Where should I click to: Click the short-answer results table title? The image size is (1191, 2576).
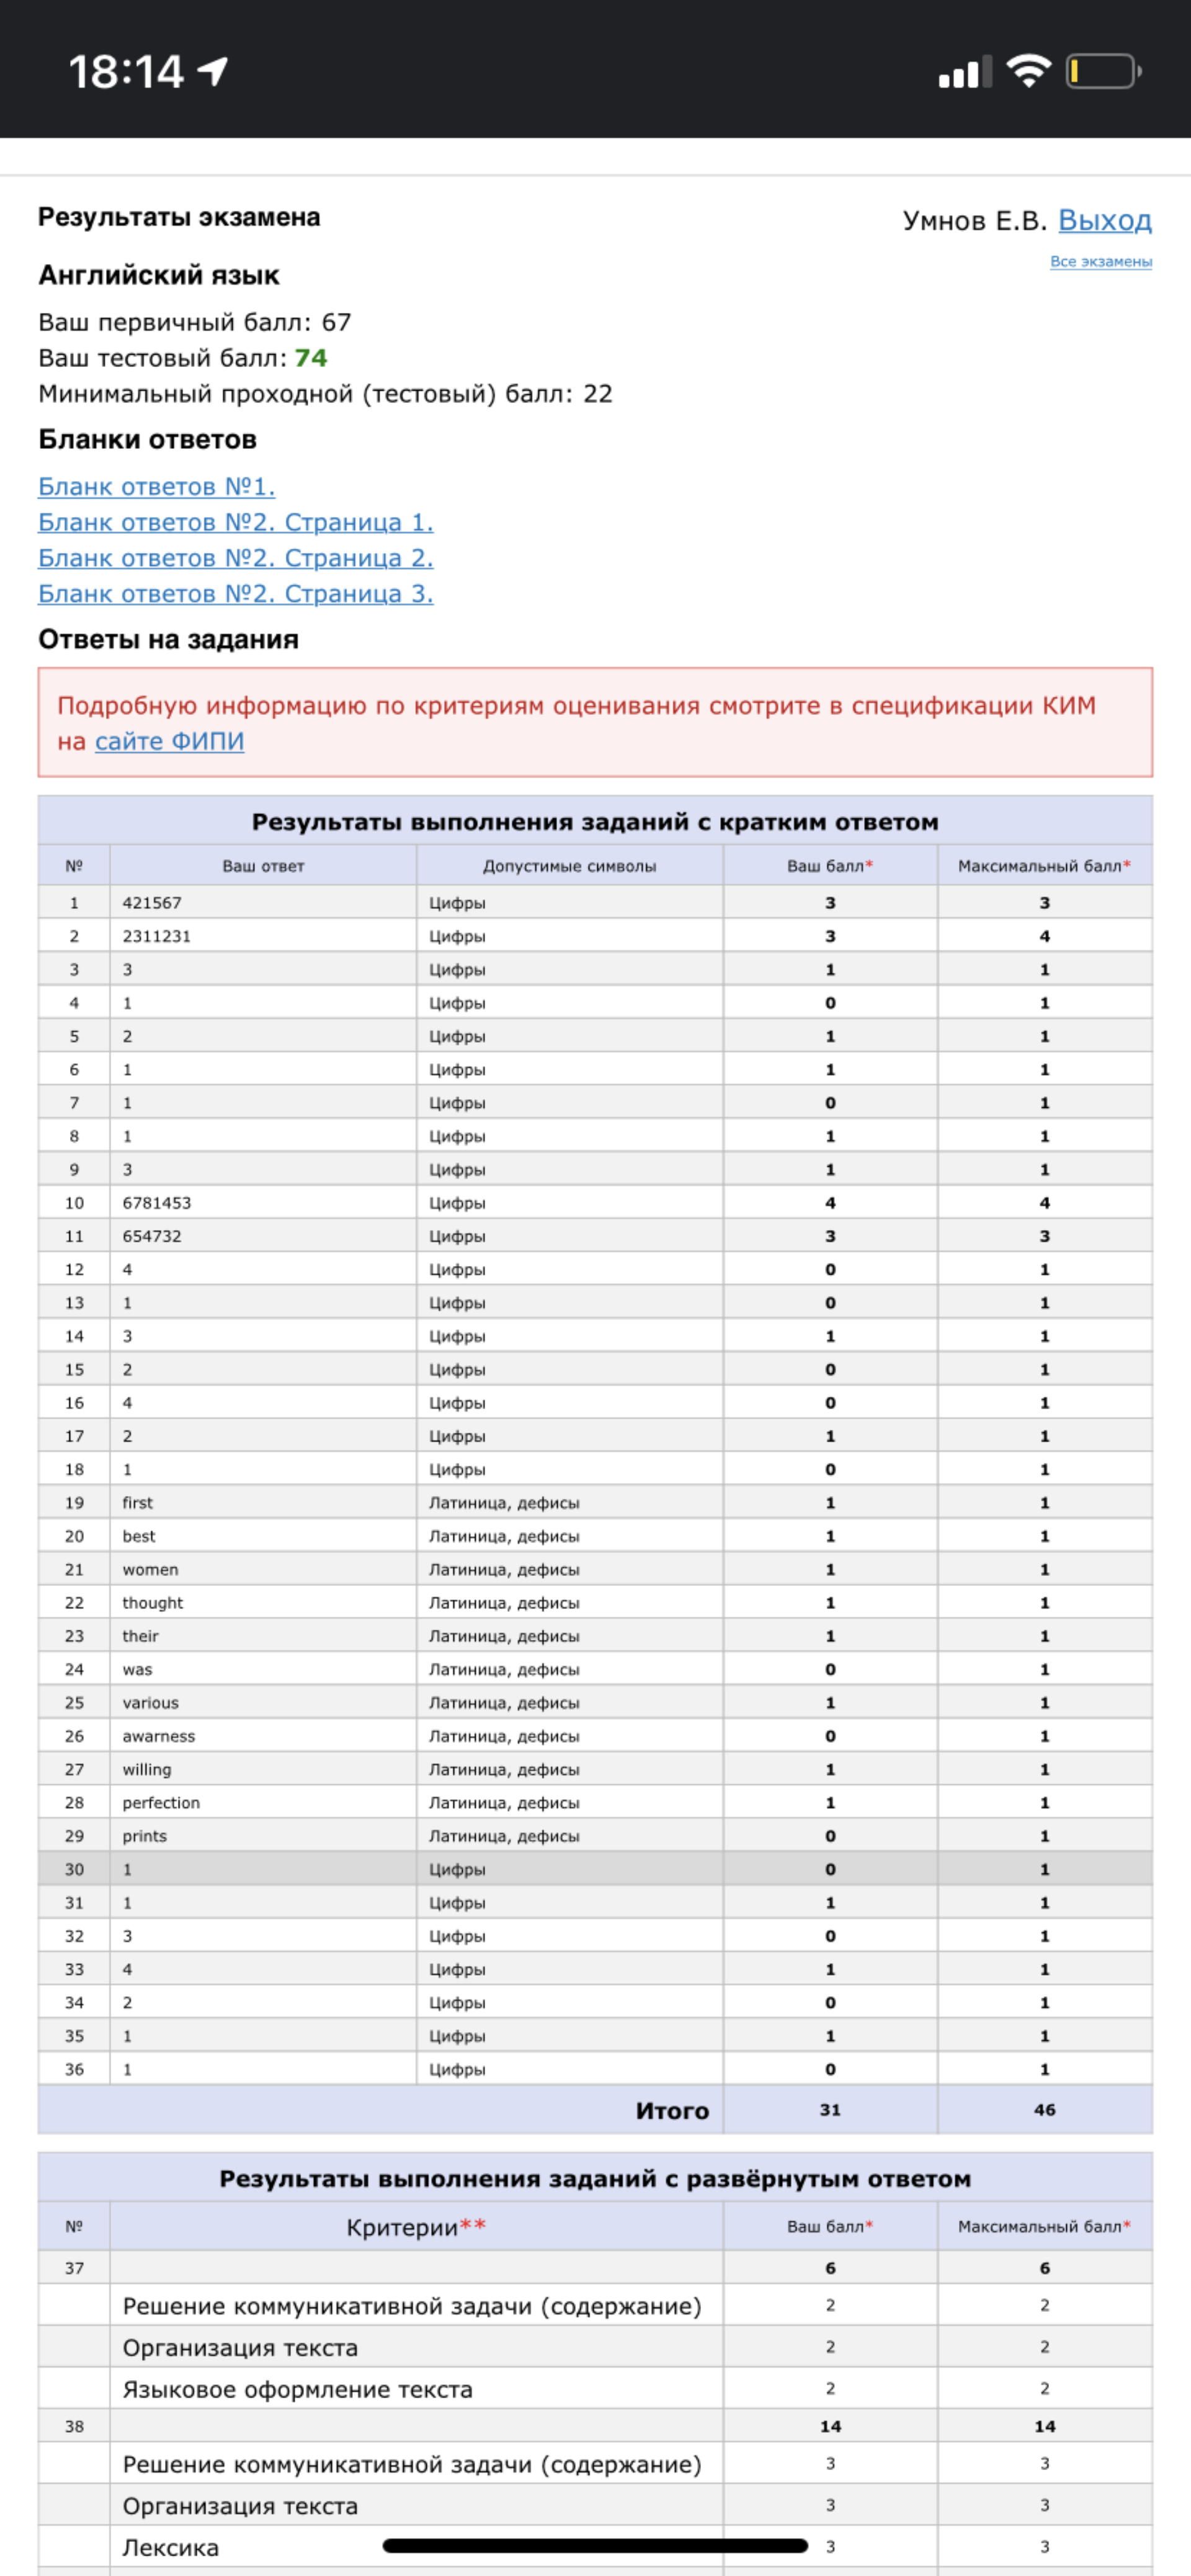click(x=595, y=822)
